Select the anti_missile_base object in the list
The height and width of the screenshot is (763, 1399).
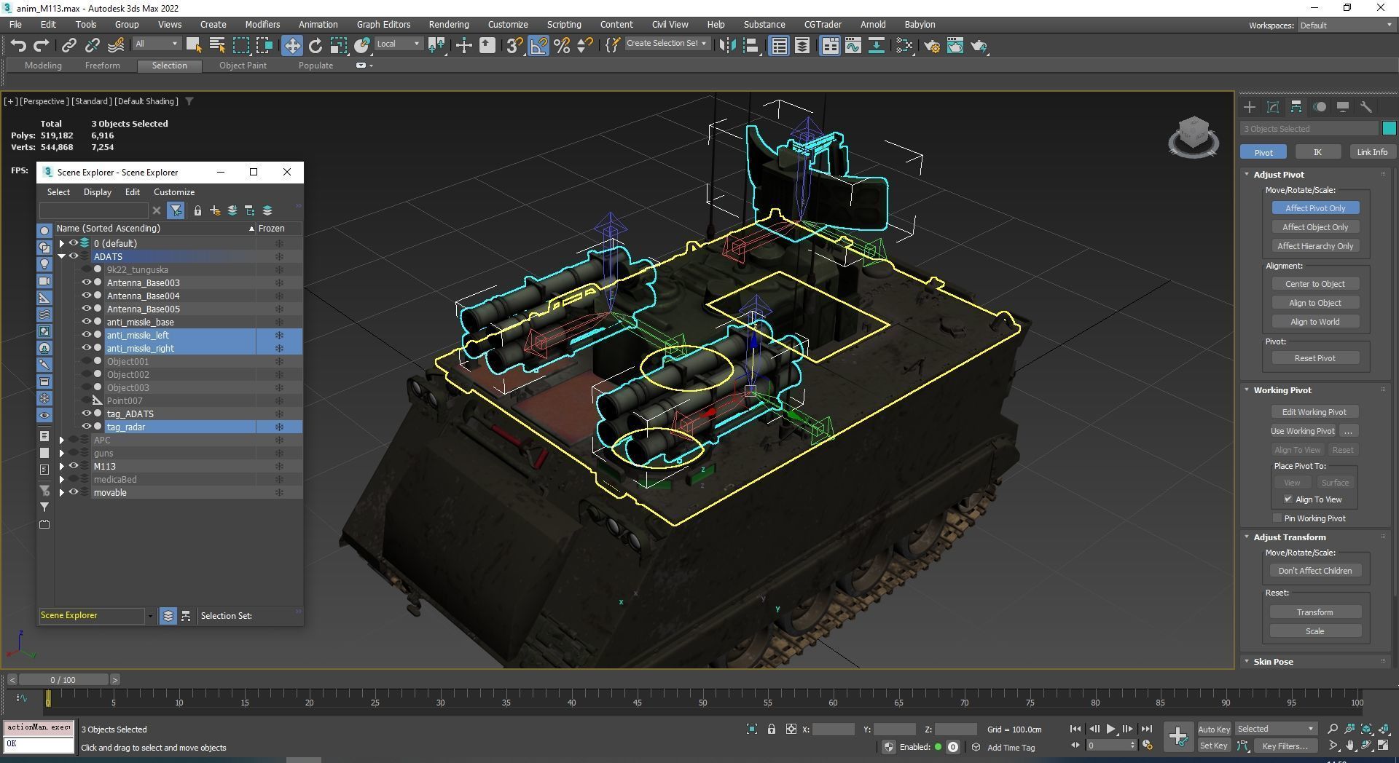click(141, 322)
